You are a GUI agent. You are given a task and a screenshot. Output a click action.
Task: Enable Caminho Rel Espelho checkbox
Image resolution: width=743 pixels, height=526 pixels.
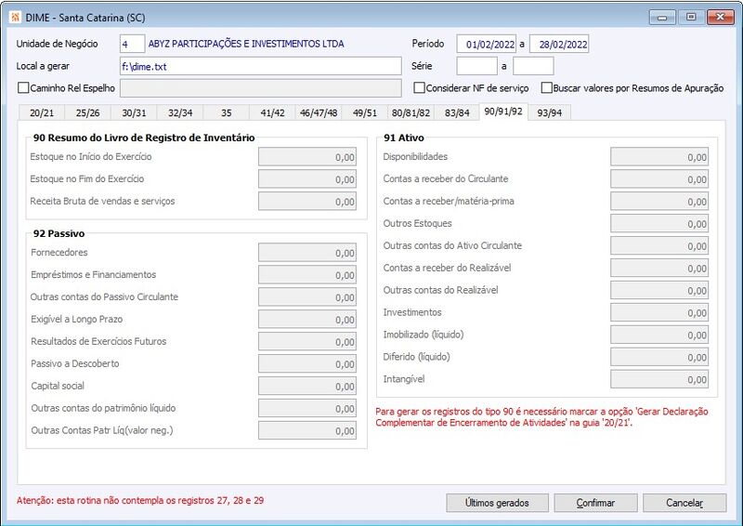[23, 87]
